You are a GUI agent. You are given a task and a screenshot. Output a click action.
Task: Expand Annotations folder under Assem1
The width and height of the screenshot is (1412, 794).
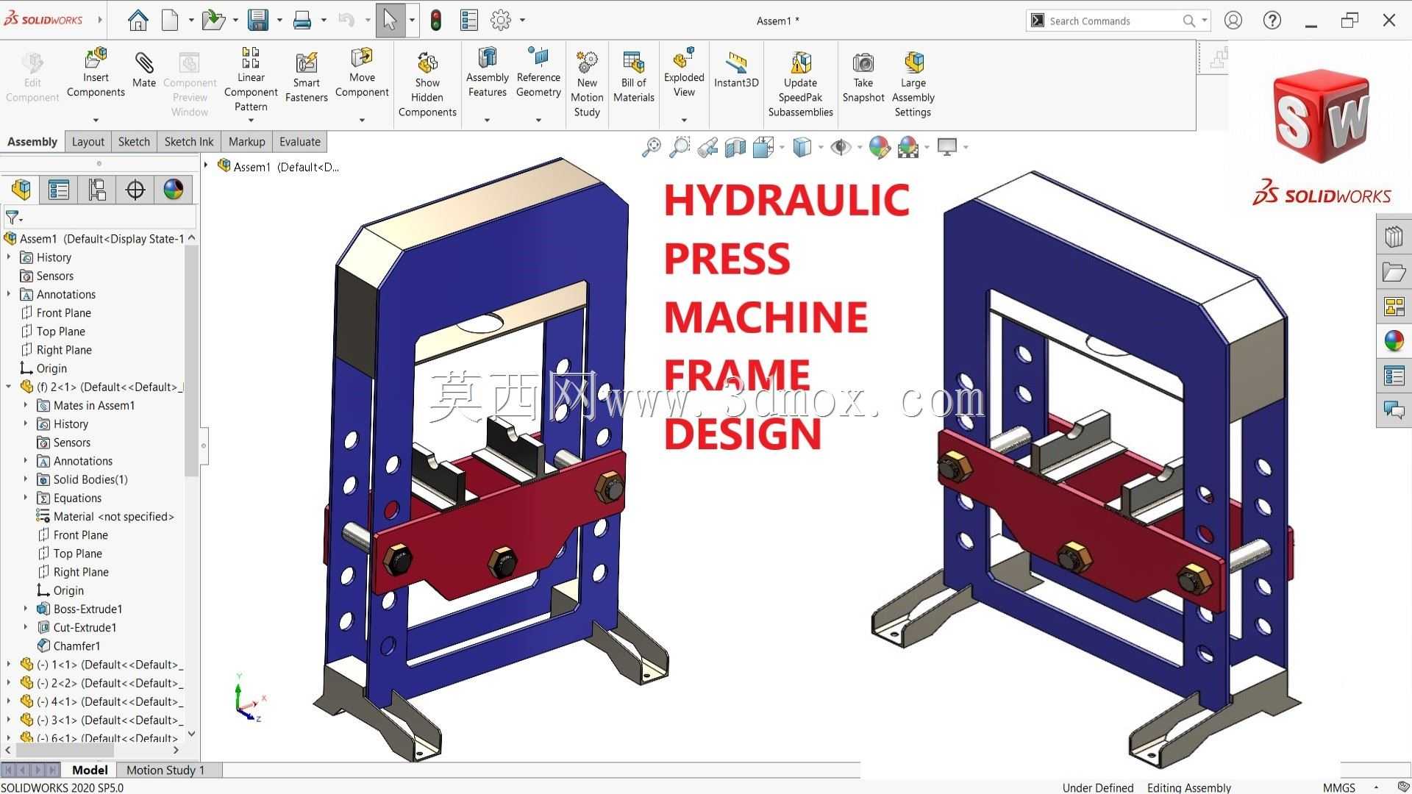9,294
